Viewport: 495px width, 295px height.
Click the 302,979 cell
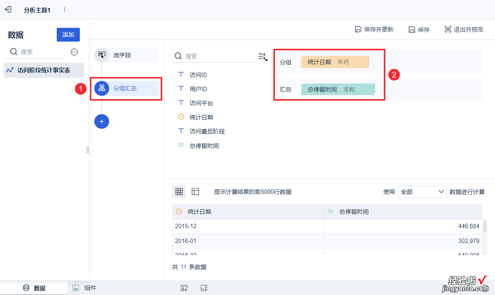(403, 241)
